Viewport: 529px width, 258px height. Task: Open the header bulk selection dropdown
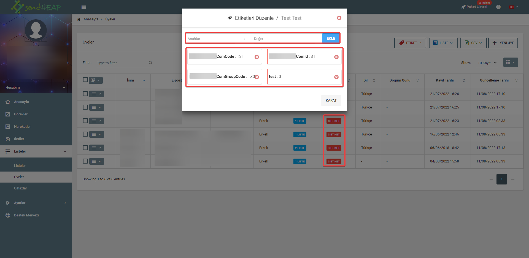click(96, 80)
